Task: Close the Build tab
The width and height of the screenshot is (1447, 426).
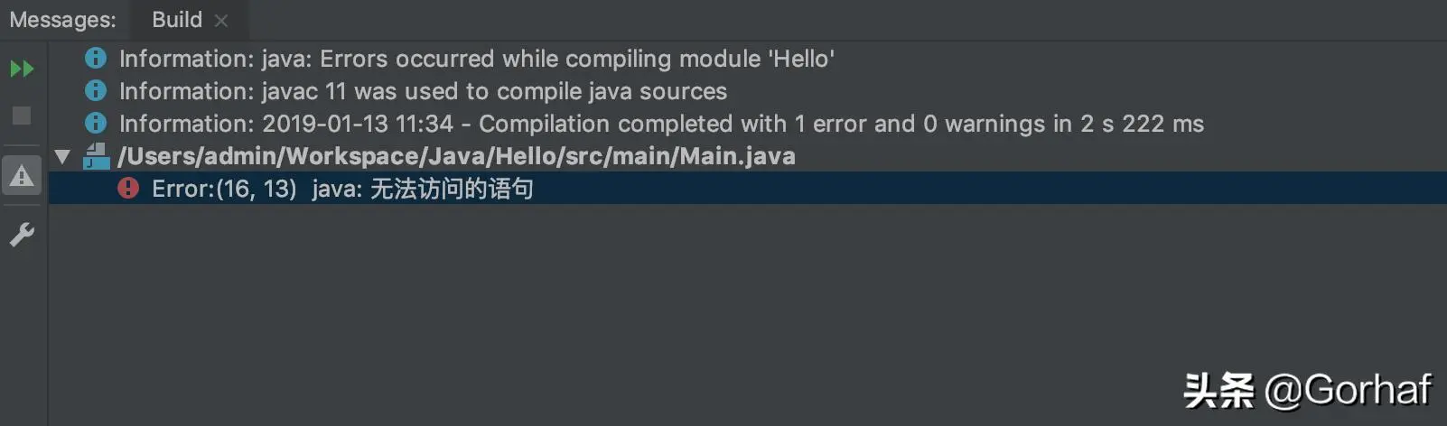Action: (221, 21)
